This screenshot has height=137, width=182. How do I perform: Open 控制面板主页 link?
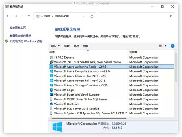(x=18, y=28)
